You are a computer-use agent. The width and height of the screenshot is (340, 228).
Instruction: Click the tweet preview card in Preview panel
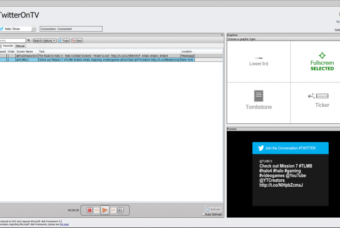point(290,174)
